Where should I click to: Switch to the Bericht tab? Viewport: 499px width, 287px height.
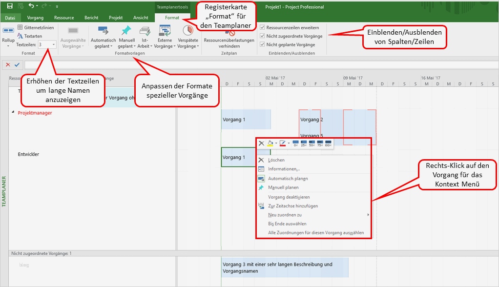[x=91, y=18]
